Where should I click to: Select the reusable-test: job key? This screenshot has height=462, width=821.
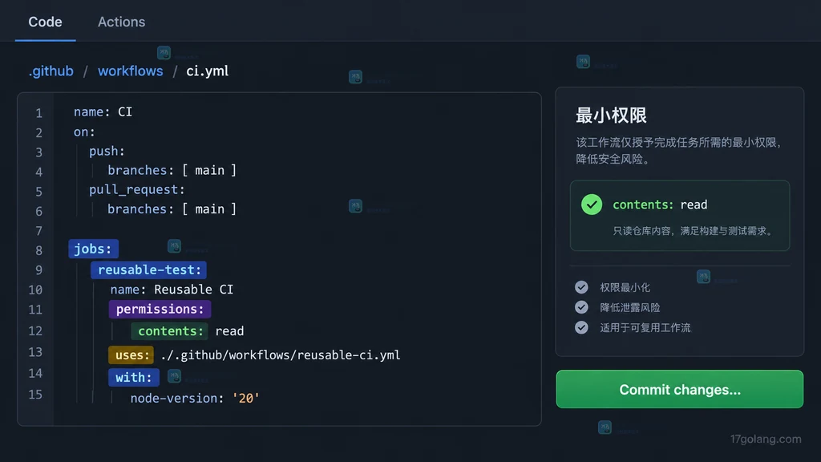point(149,269)
